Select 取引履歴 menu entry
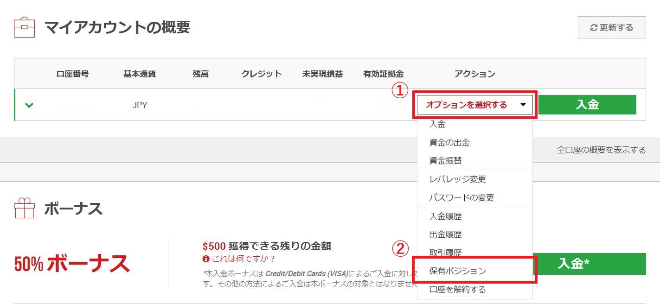Viewport: 660px width, 304px height. click(445, 253)
